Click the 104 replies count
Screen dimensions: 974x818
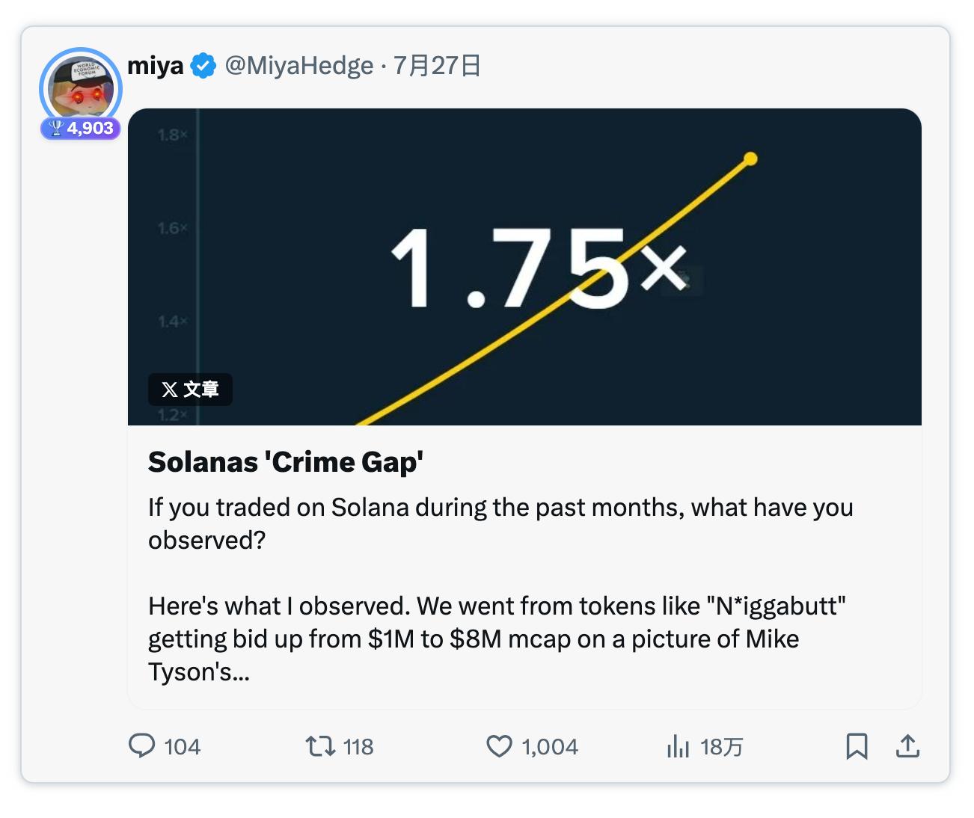182,746
